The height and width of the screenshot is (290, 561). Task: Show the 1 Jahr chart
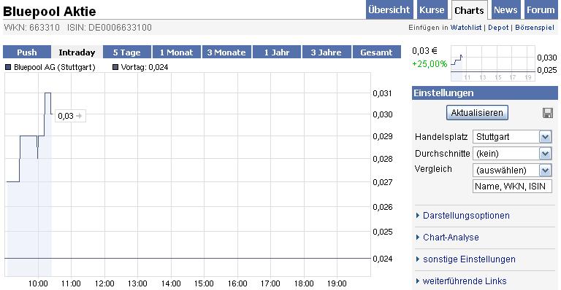coord(277,52)
